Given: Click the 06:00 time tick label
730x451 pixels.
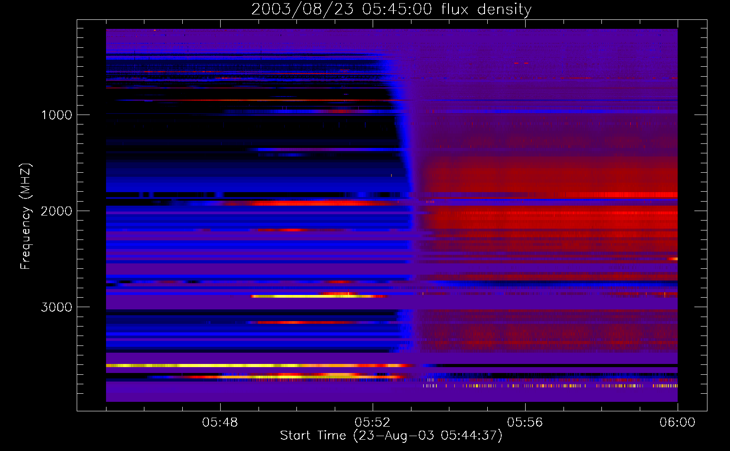Looking at the screenshot, I should [x=678, y=423].
